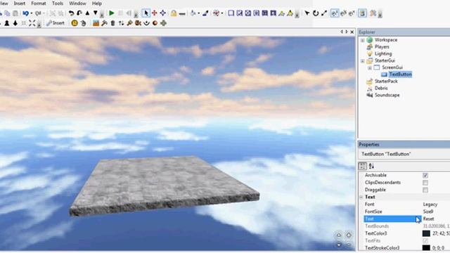
Task: Click the paint bucket fill icon
Action: pos(193,13)
